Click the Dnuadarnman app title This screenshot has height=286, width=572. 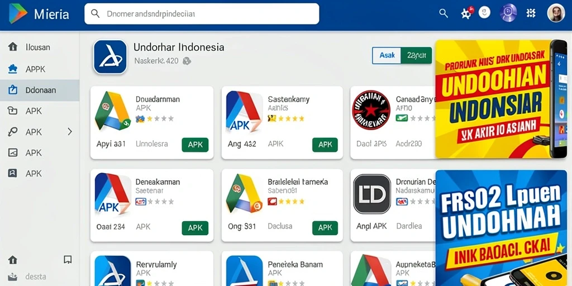(x=158, y=99)
